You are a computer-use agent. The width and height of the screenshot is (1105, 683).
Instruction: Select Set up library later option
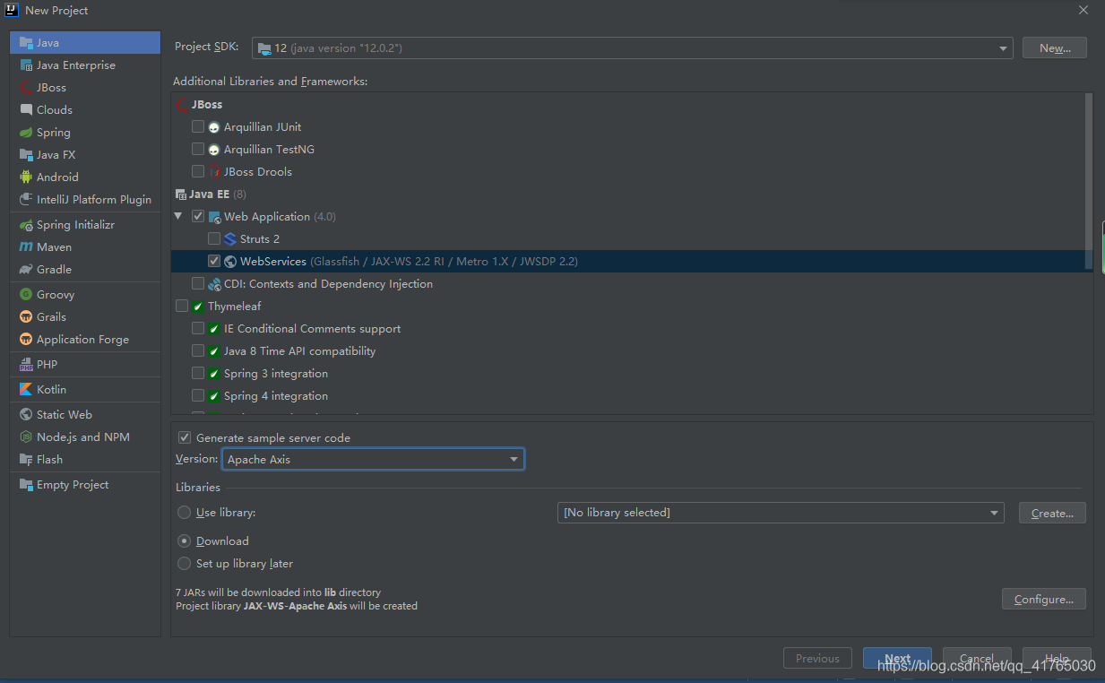[184, 563]
